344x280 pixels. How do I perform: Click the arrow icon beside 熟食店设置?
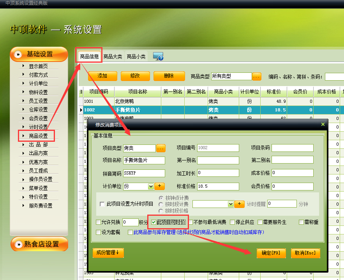[x=19, y=244]
